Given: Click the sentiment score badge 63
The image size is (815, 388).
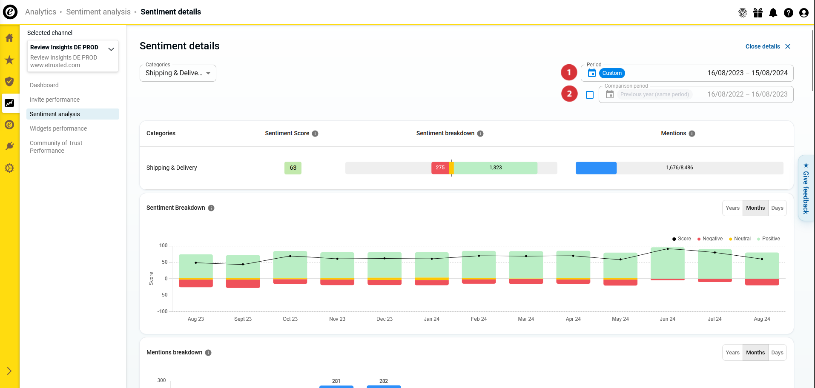Looking at the screenshot, I should click(x=293, y=168).
